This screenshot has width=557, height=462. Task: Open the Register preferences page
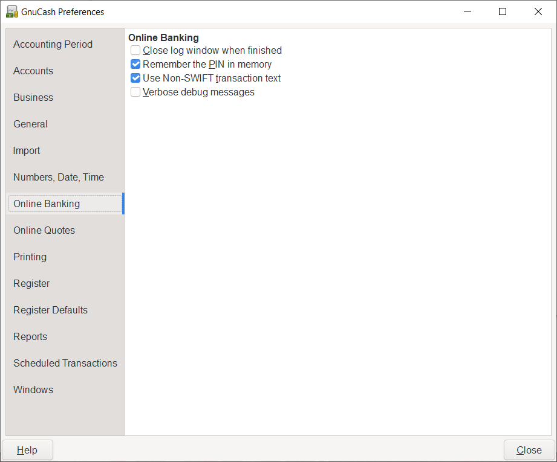coord(31,283)
